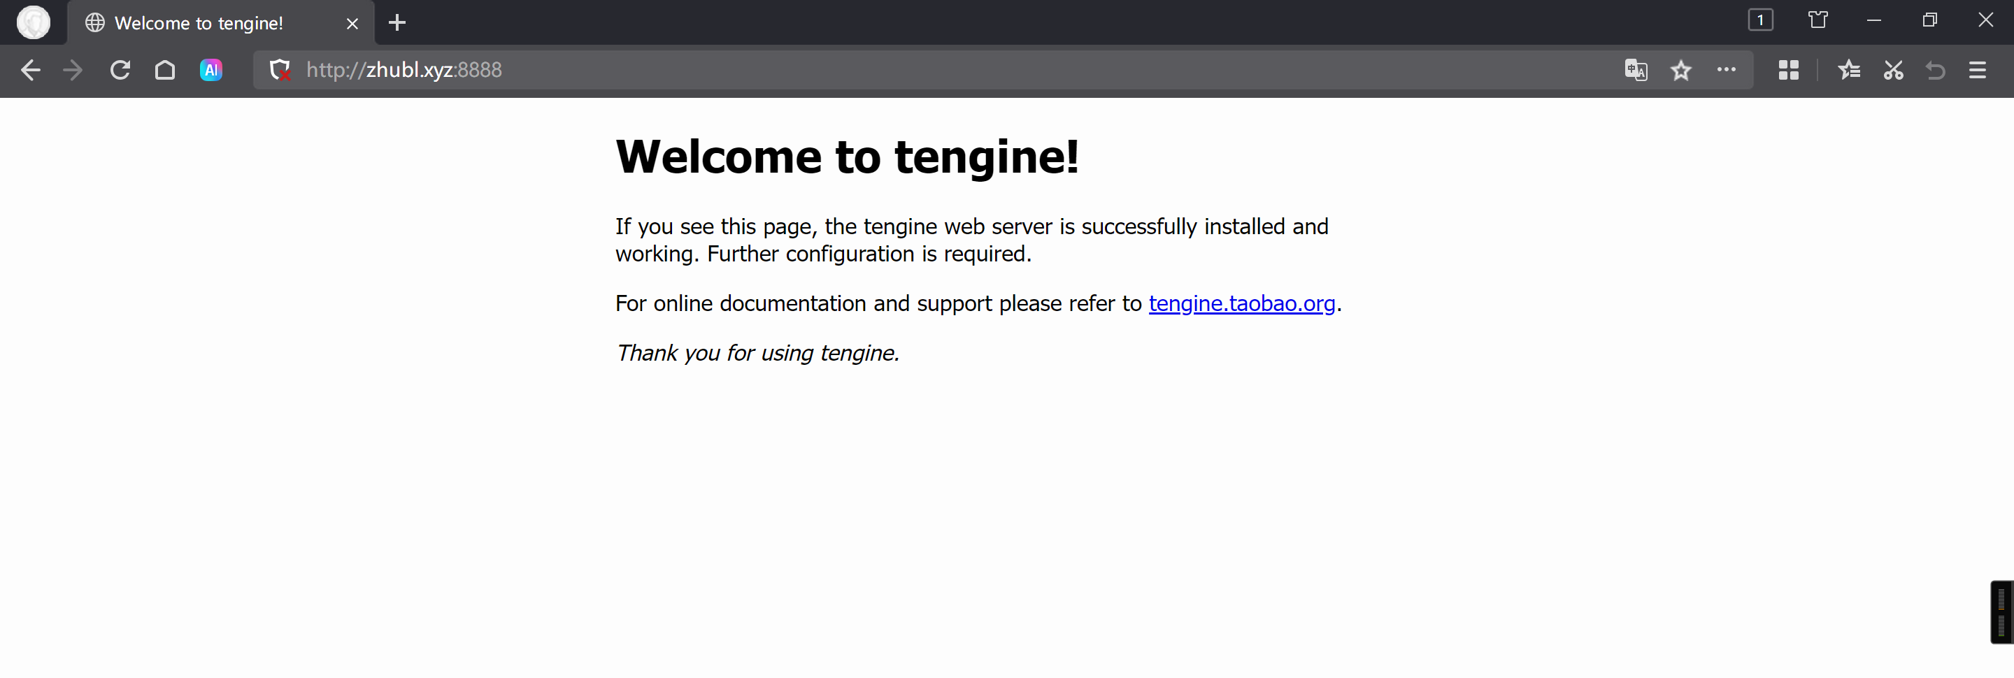Start the screenshot scissors tool
The height and width of the screenshot is (678, 2014).
click(1893, 71)
